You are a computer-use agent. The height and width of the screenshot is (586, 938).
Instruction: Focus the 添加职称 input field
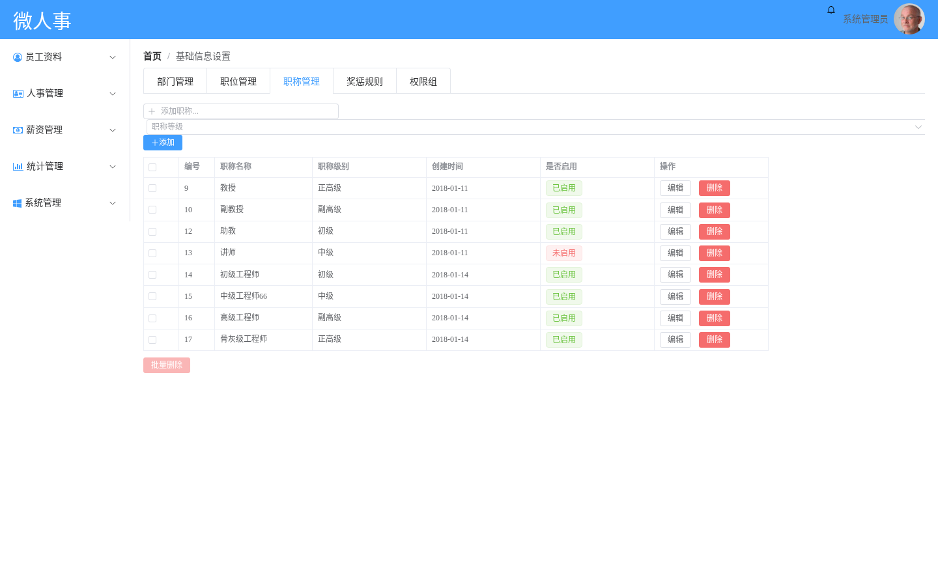click(x=241, y=111)
